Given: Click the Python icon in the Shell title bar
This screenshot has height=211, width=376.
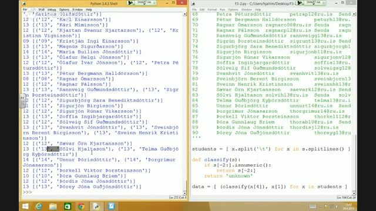Looking at the screenshot, I should tap(24, 4).
